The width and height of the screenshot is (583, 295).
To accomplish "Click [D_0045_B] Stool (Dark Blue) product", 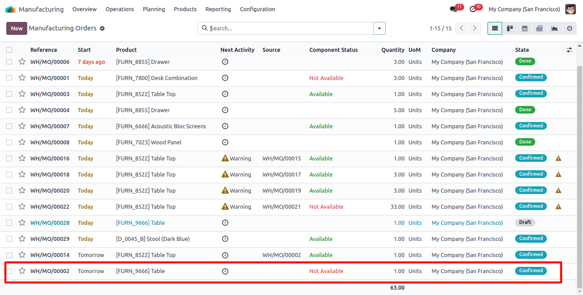I will [153, 239].
